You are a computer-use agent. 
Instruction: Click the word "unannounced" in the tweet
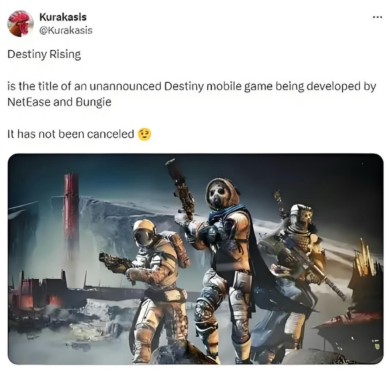coord(125,86)
